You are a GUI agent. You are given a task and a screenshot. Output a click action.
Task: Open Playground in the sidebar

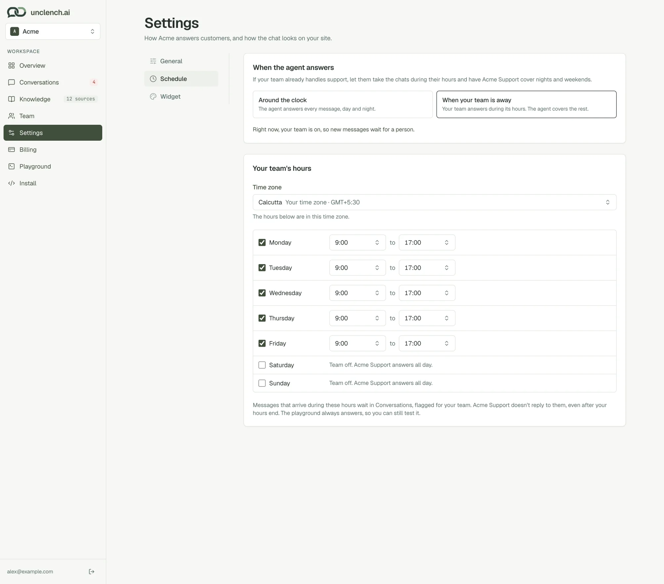[x=53, y=166]
